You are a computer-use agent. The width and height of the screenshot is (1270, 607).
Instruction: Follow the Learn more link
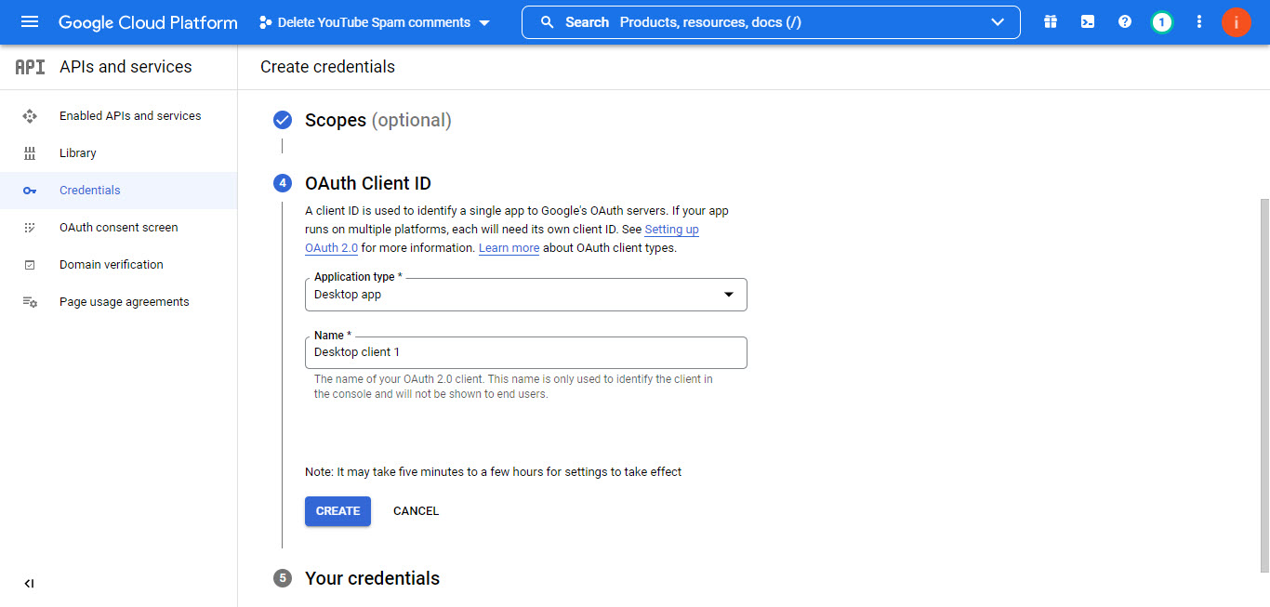coord(509,248)
